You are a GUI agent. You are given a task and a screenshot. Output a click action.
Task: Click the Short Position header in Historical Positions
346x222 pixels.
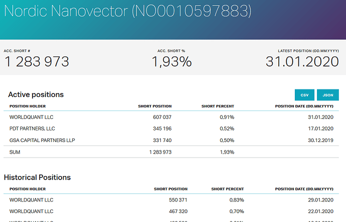[x=170, y=189]
